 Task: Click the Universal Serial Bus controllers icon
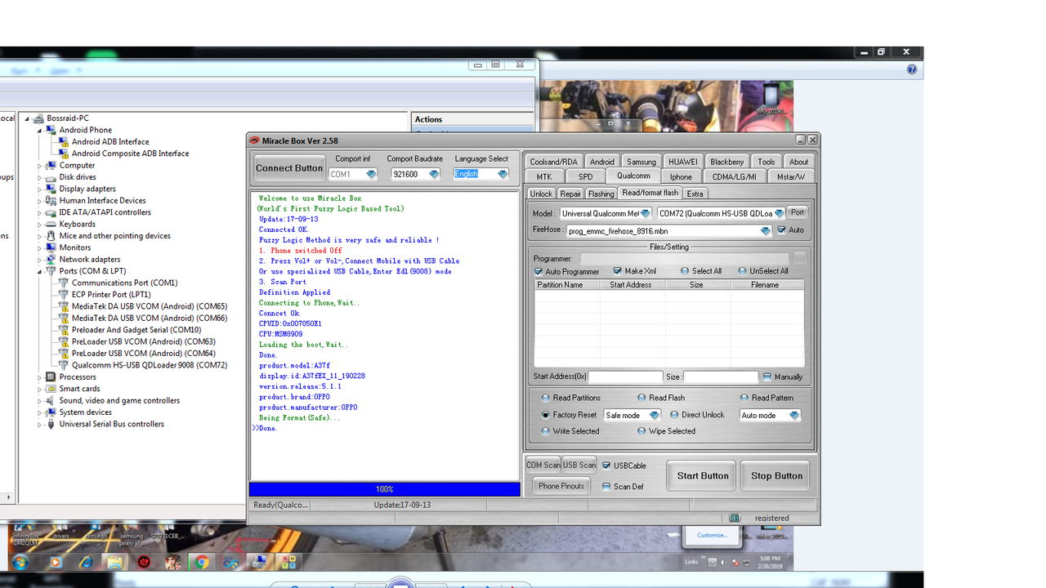(x=51, y=425)
